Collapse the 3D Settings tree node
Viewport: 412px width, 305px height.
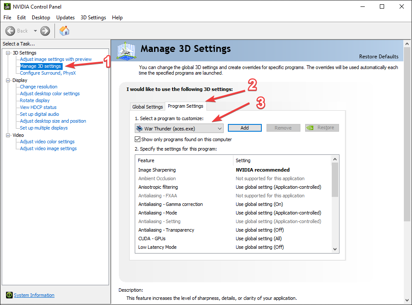[x=8, y=53]
